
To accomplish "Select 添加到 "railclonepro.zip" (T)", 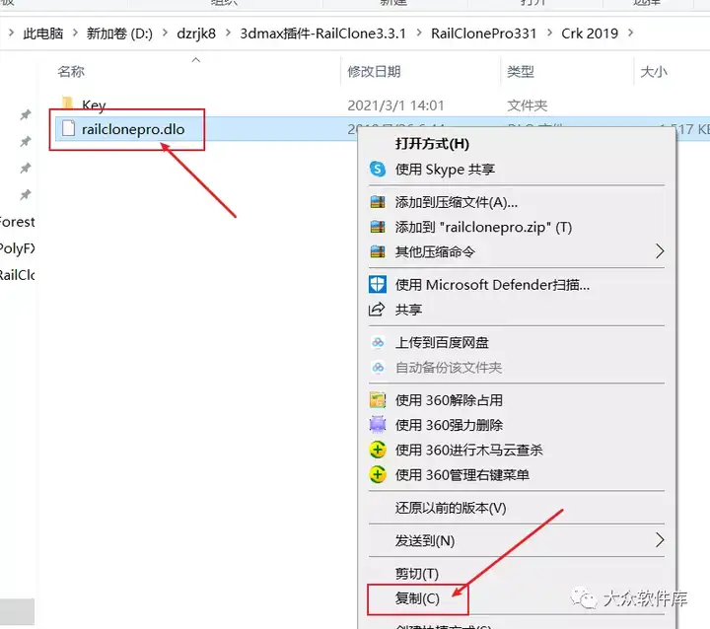I will click(483, 227).
